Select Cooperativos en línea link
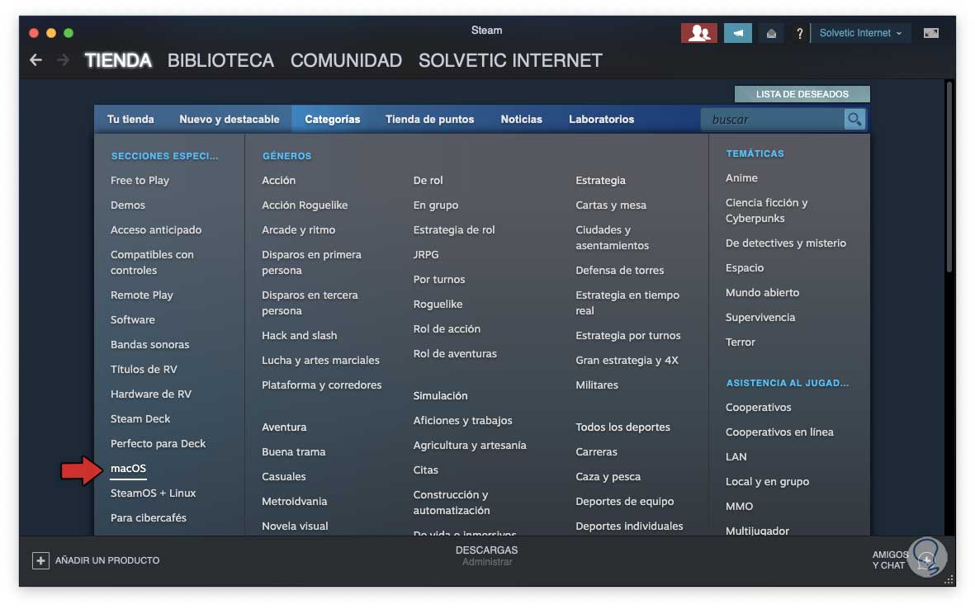 pos(779,432)
